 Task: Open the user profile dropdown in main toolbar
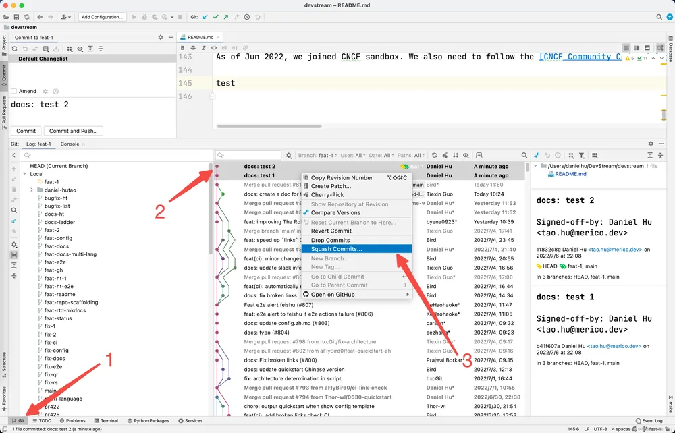(x=66, y=17)
